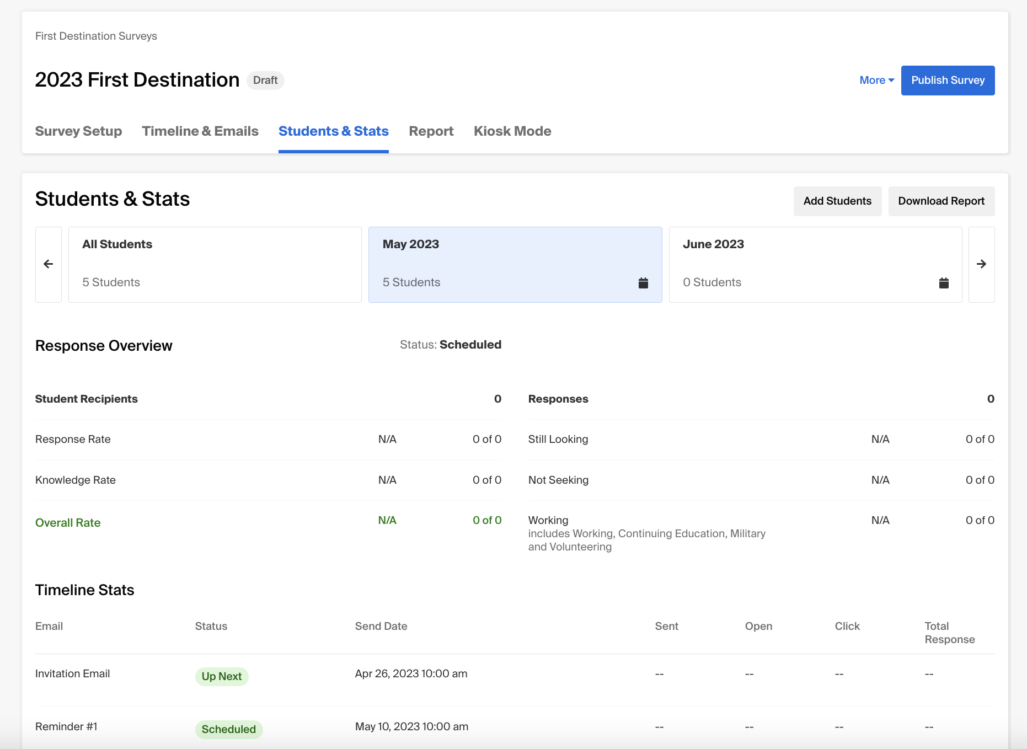Image resolution: width=1027 pixels, height=749 pixels.
Task: Click the Not Seeking label
Action: tap(558, 480)
